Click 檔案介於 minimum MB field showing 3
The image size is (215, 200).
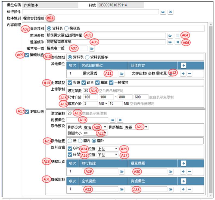click(x=90, y=104)
